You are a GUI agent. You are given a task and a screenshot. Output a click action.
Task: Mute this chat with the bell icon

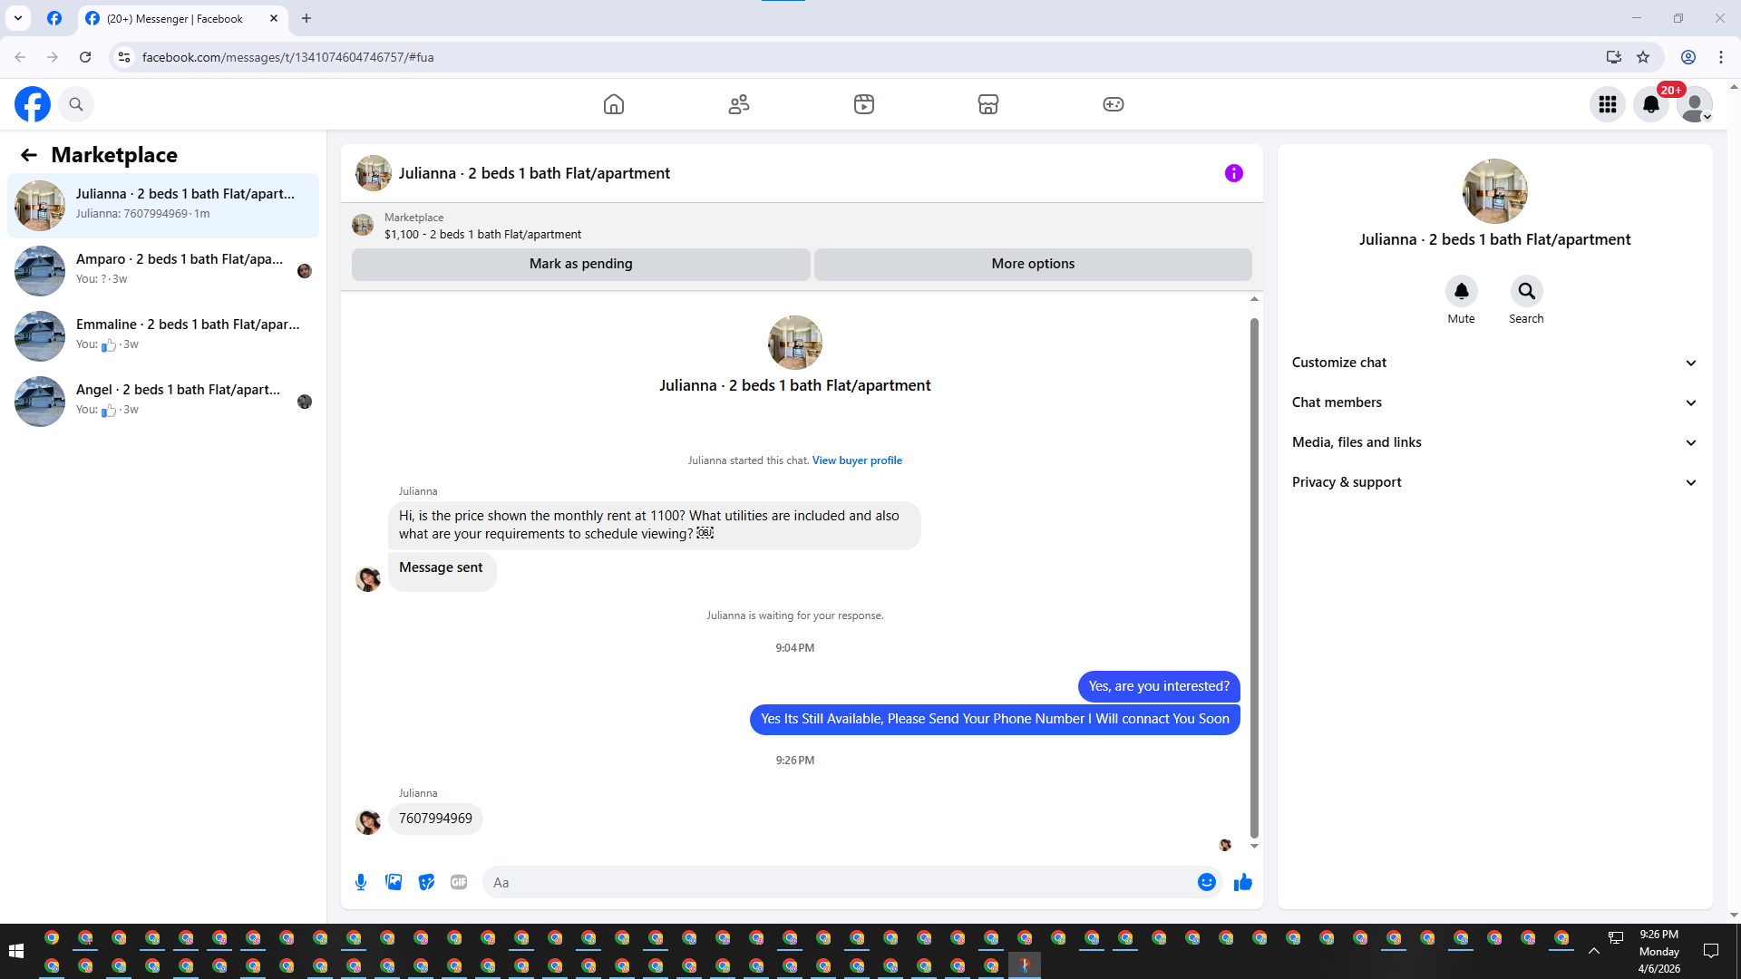(1462, 291)
